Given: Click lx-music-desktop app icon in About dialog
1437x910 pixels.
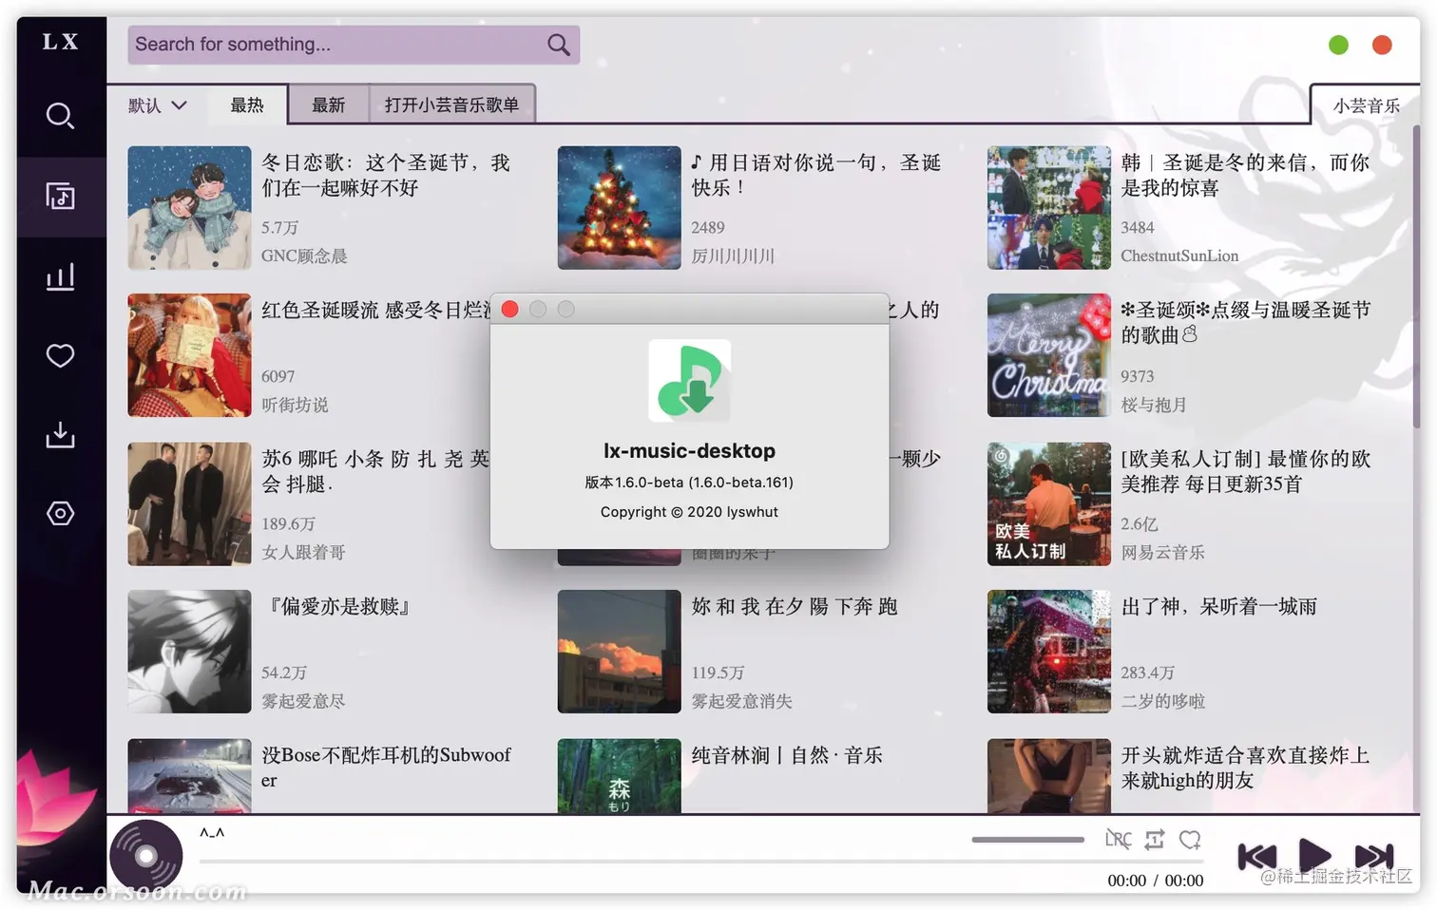Looking at the screenshot, I should tap(689, 381).
